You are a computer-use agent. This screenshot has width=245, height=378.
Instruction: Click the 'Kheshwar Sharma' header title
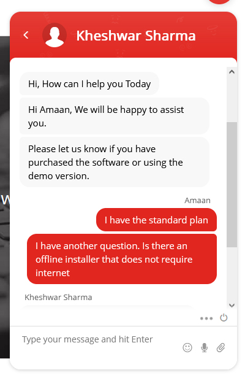click(x=136, y=36)
